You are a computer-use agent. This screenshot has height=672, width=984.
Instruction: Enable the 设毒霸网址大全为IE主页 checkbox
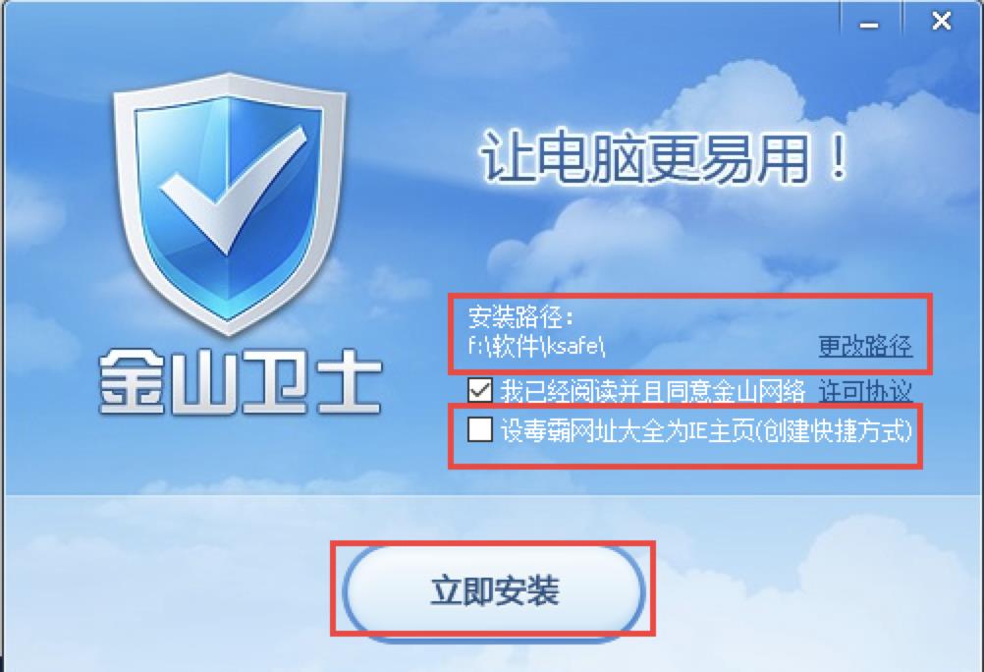[x=480, y=430]
